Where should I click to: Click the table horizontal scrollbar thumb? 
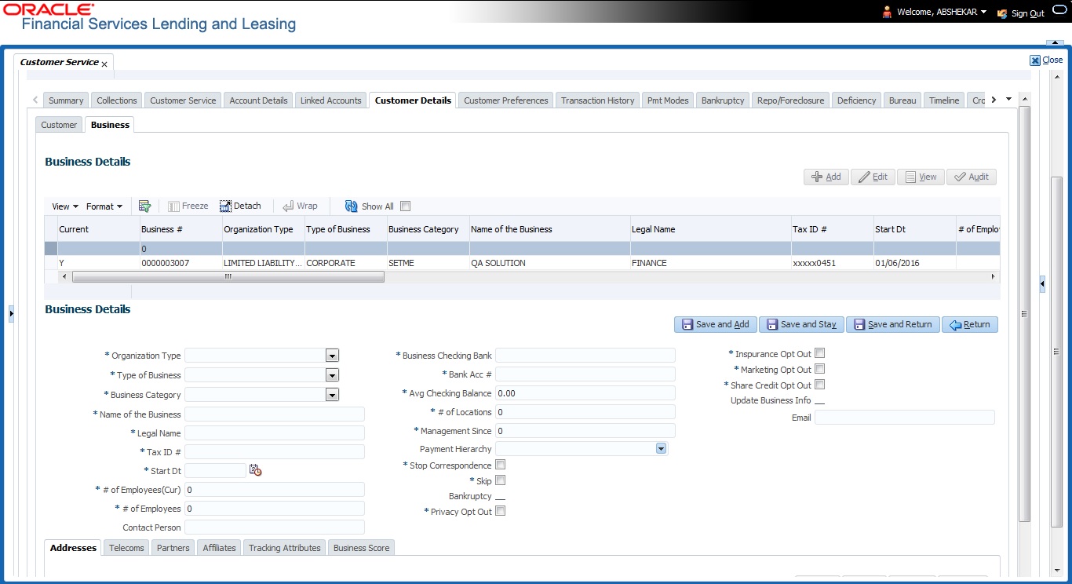(x=228, y=277)
